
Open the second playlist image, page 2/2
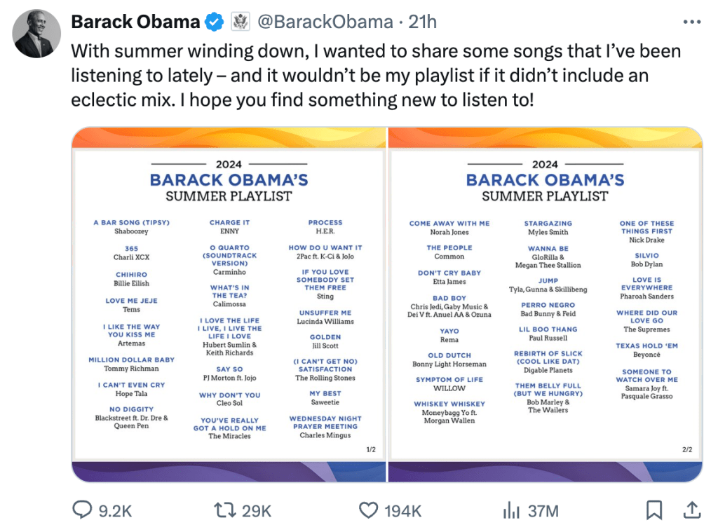pyautogui.click(x=545, y=304)
